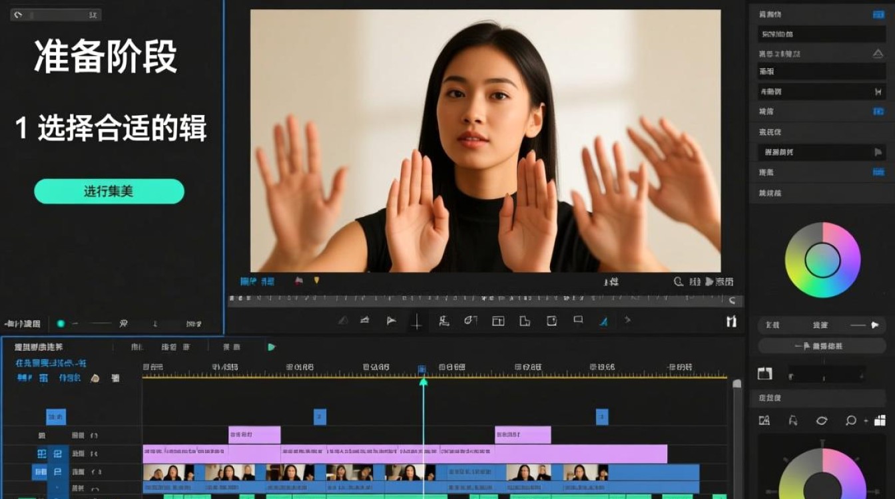Viewport: 895px width, 499px height.
Task: Click the green 选行集美 button
Action: click(x=109, y=191)
